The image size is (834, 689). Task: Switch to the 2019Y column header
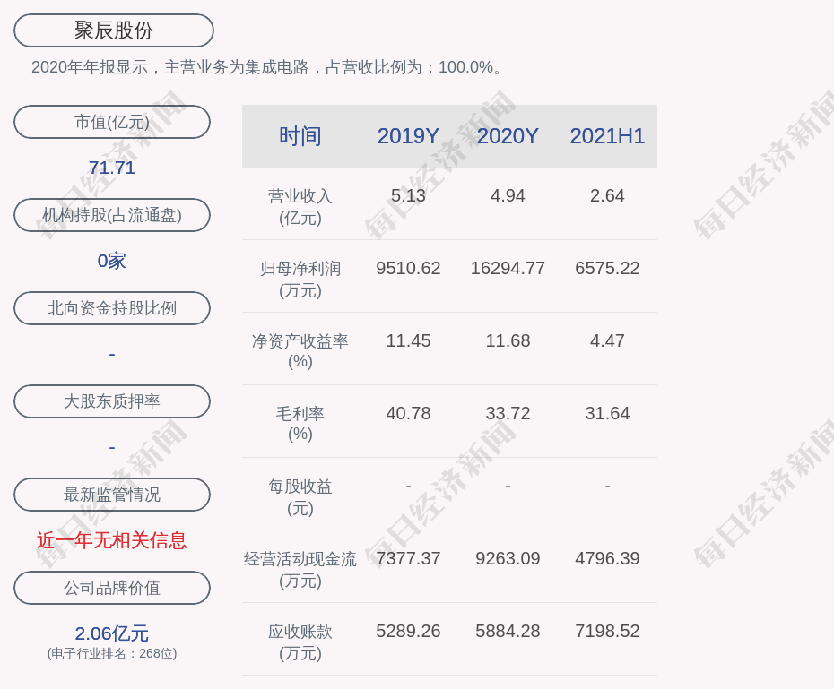[x=408, y=136]
